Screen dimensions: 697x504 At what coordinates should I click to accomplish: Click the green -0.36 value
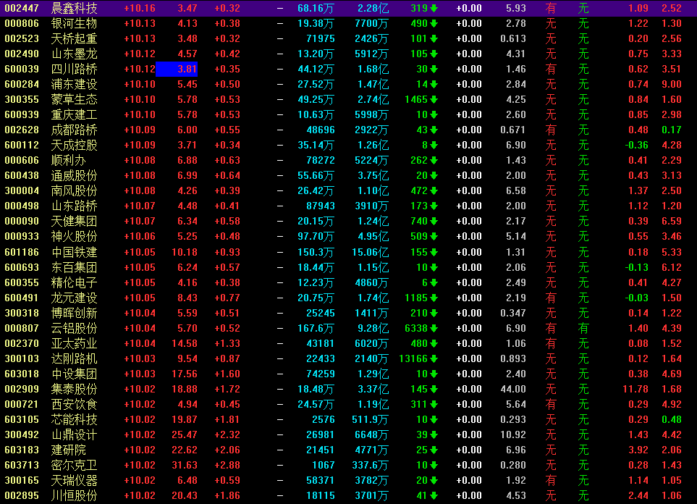[x=636, y=145]
